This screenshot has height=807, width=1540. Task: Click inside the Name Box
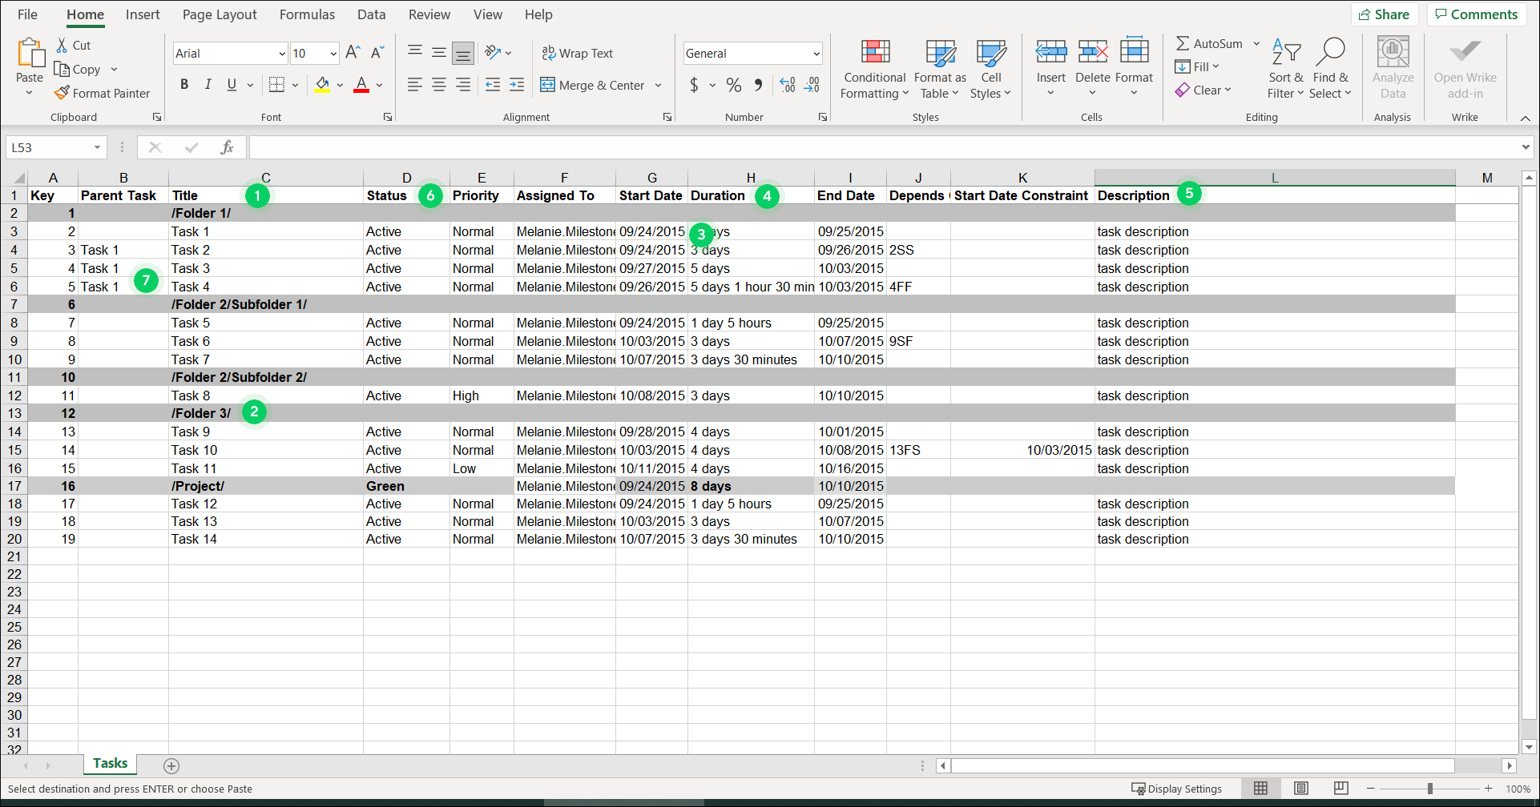tap(50, 147)
